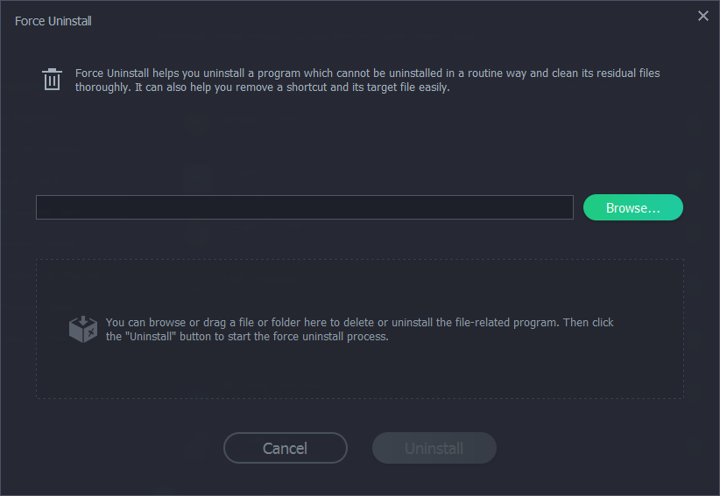The width and height of the screenshot is (720, 496).
Task: Close the Force Uninstall dialog with X
Action: click(x=702, y=16)
